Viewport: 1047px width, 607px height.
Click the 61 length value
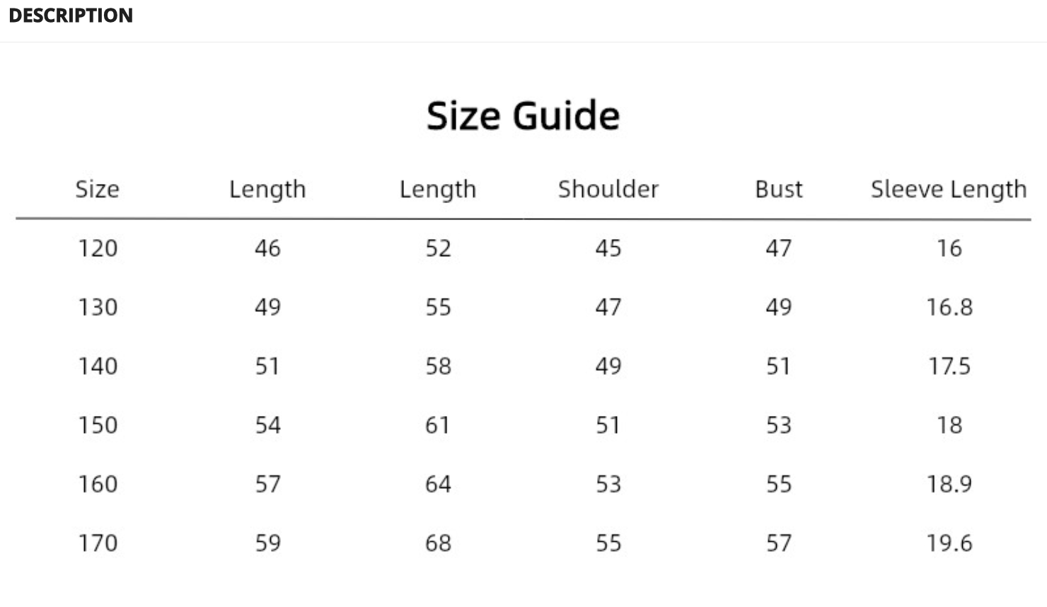438,425
